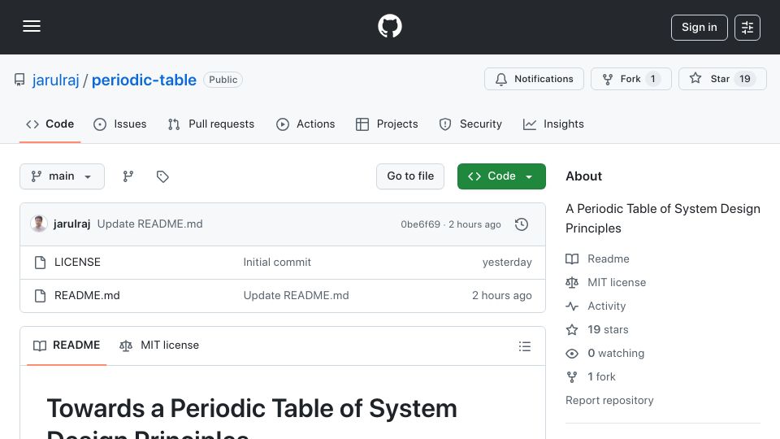This screenshot has width=780, height=439.
Task: Open the Pull requests tab
Action: [211, 124]
